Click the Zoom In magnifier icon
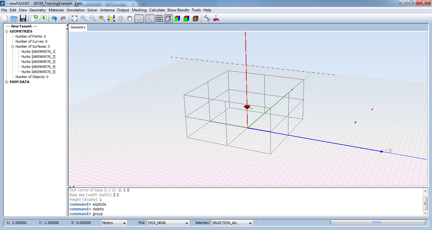The width and height of the screenshot is (432, 230). pyautogui.click(x=83, y=18)
